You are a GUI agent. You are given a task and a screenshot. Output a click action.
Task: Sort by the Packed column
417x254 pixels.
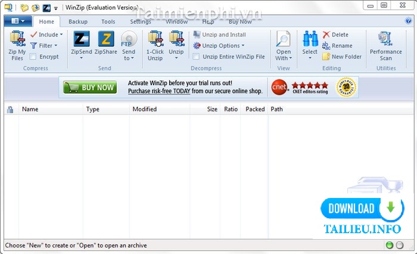[x=254, y=109]
